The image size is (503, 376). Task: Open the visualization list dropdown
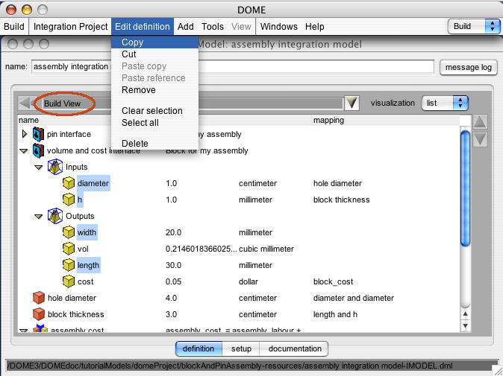445,103
